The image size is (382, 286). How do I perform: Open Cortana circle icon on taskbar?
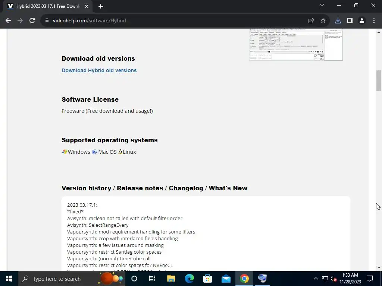pyautogui.click(x=134, y=279)
